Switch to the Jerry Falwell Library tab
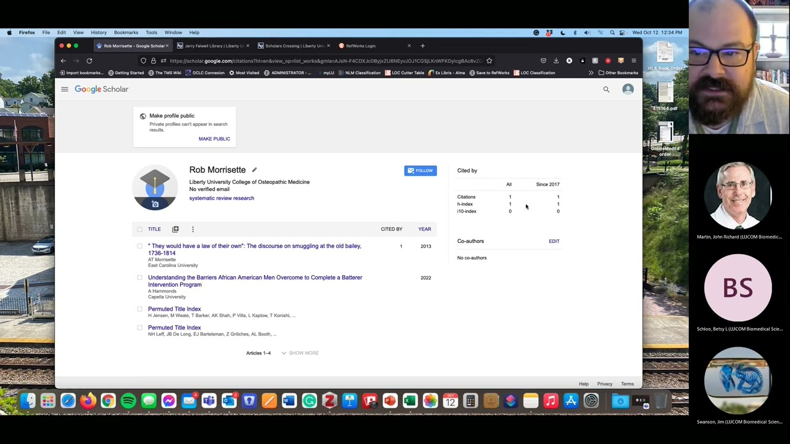The image size is (790, 444). [x=214, y=46]
